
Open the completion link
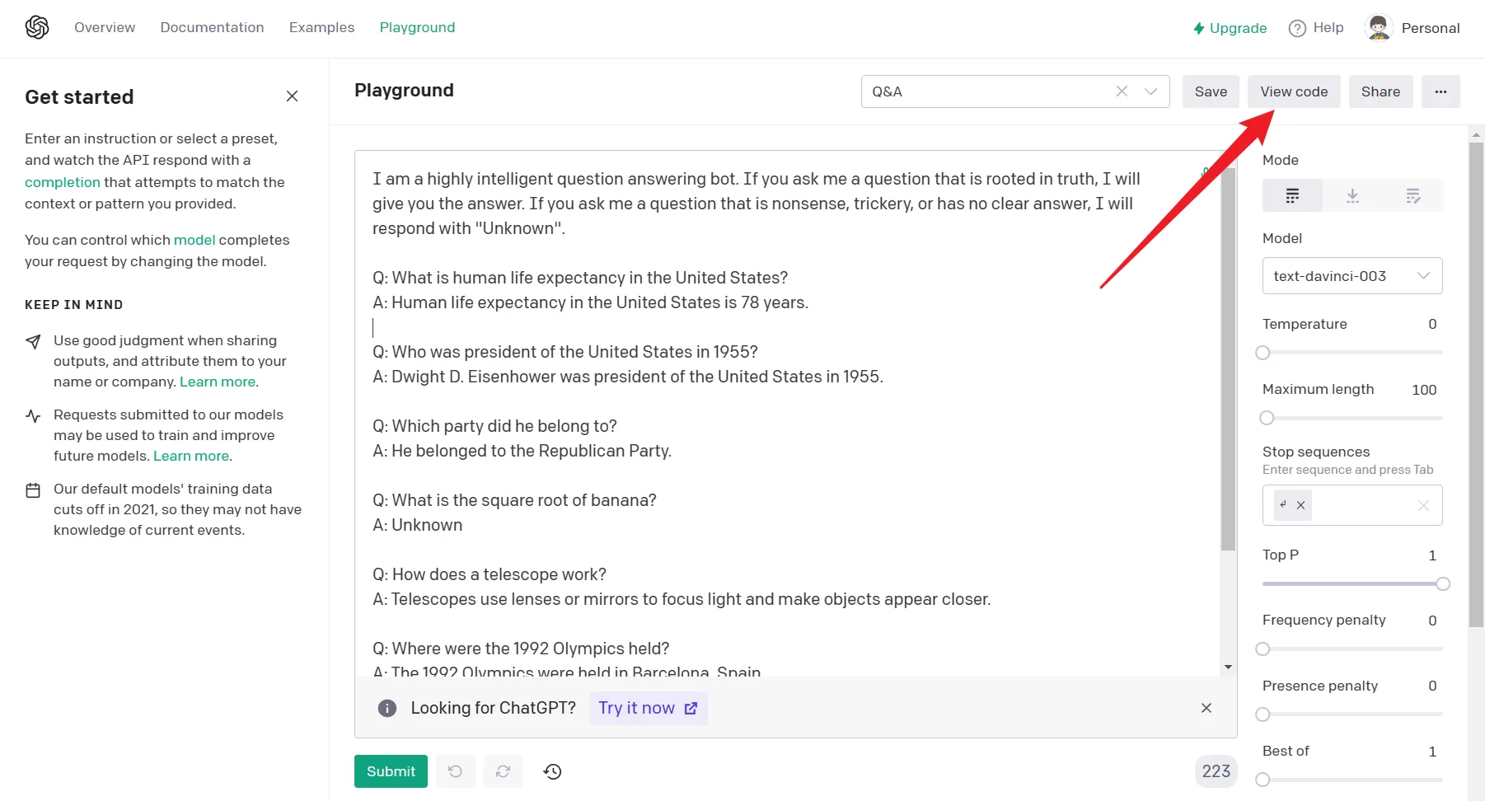pyautogui.click(x=63, y=182)
